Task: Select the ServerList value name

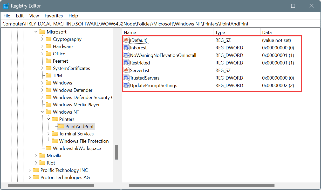Action: coord(140,70)
